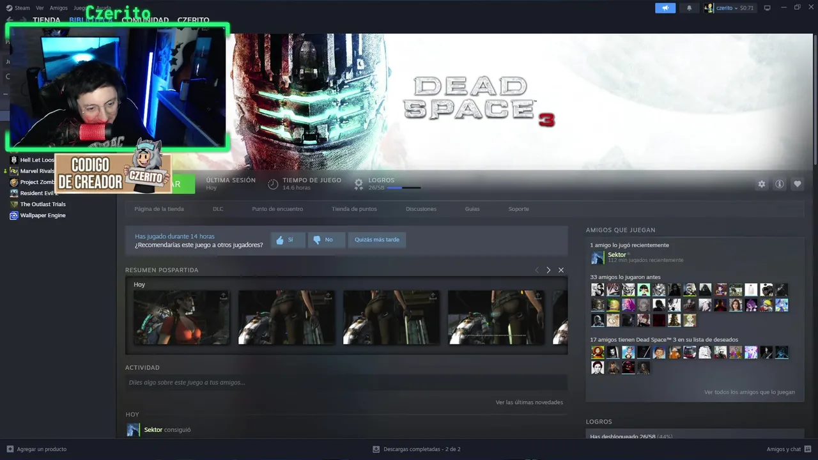Open the Página de la tienda tab

(159, 209)
